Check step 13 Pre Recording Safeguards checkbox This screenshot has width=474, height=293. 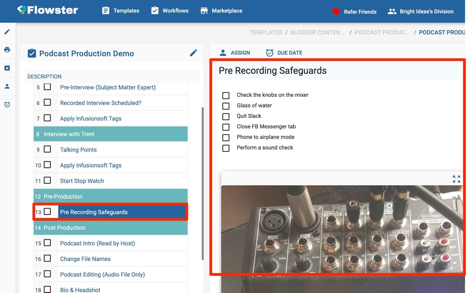(47, 211)
